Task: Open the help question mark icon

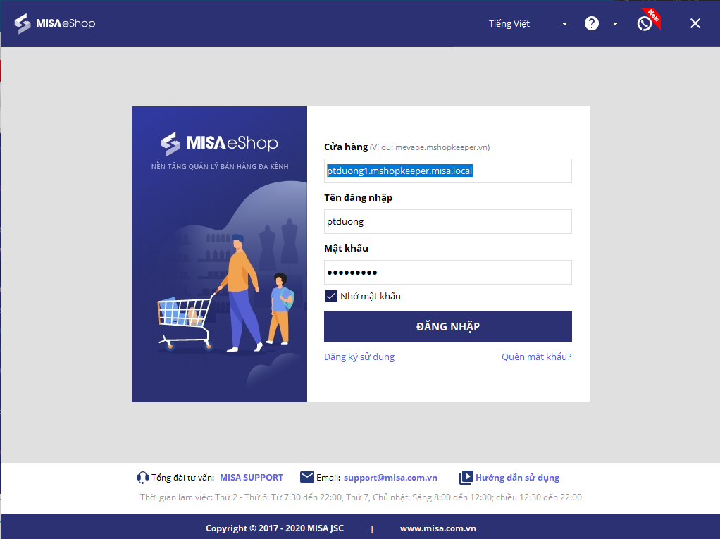Action: (x=592, y=23)
